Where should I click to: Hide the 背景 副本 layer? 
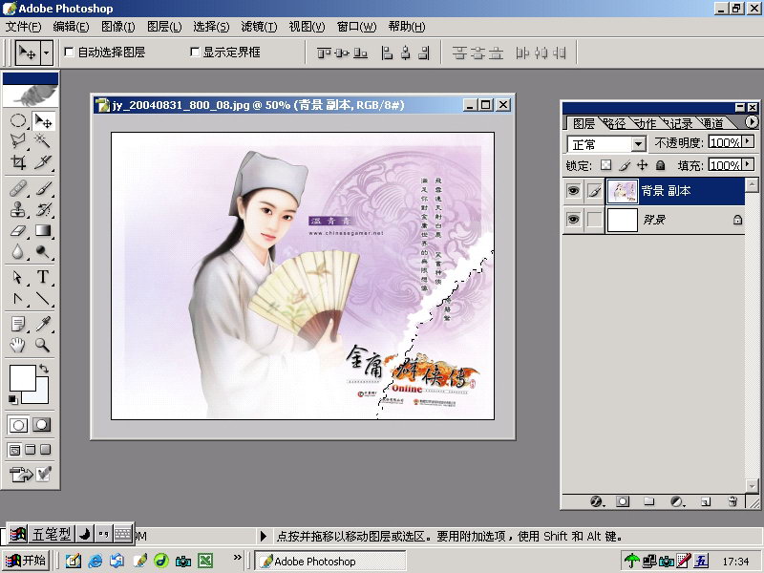(x=573, y=191)
